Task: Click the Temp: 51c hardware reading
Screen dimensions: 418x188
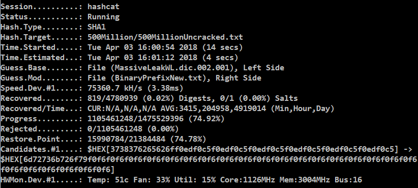Action: [108, 180]
